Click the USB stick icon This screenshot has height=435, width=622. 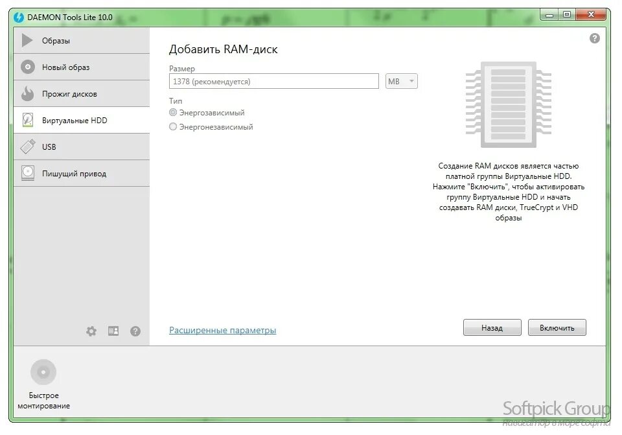click(28, 147)
